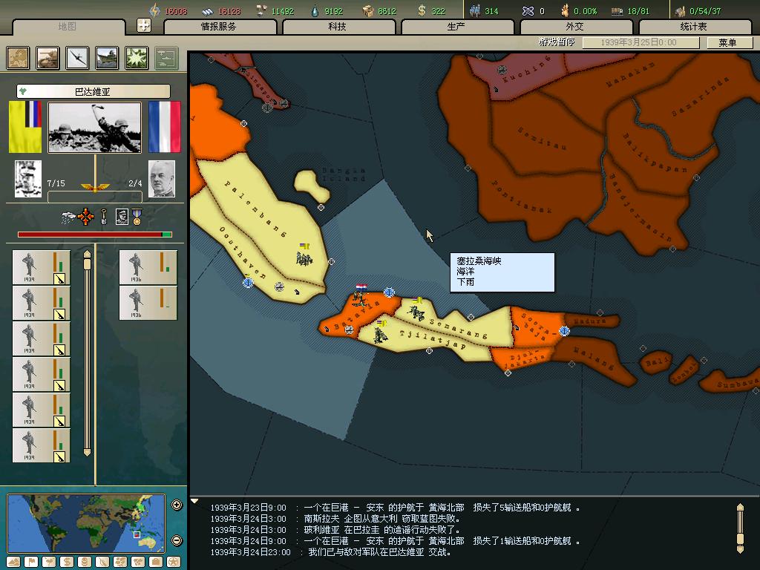Click the battle photo of soldiers
The height and width of the screenshot is (570, 760).
point(95,127)
